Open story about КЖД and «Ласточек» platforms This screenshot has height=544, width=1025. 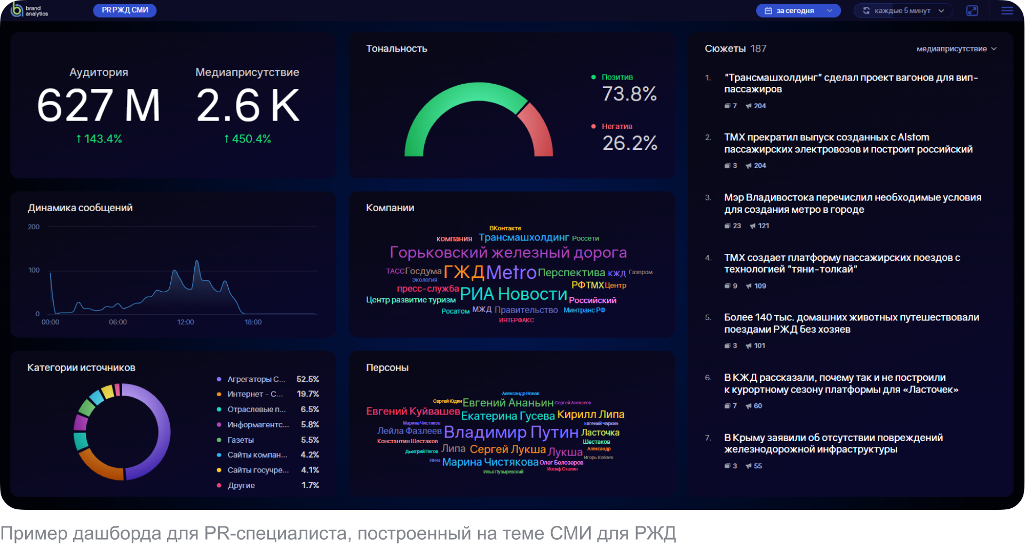point(841,383)
